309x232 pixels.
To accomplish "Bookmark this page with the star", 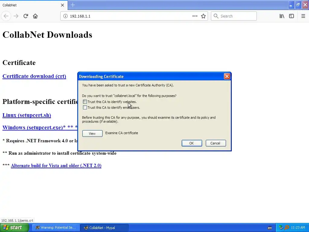I will coord(203,16).
